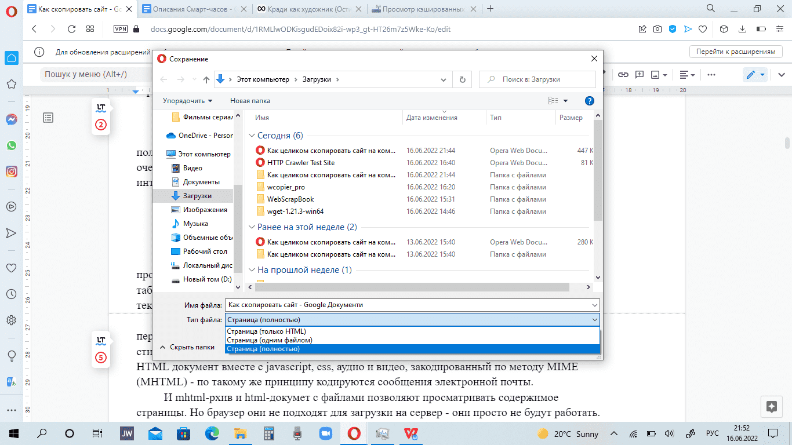Click the Explore button in Docs corner
Screen dimensions: 792x445
pos(771,406)
